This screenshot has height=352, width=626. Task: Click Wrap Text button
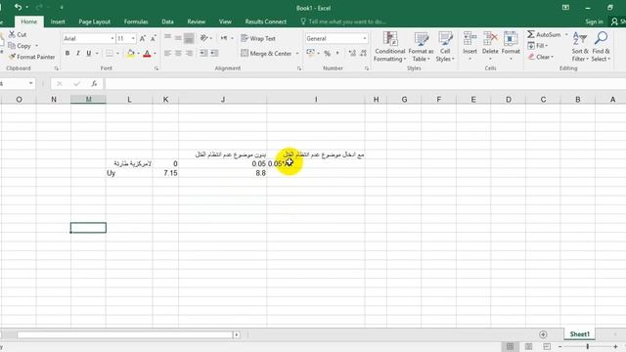[258, 38]
